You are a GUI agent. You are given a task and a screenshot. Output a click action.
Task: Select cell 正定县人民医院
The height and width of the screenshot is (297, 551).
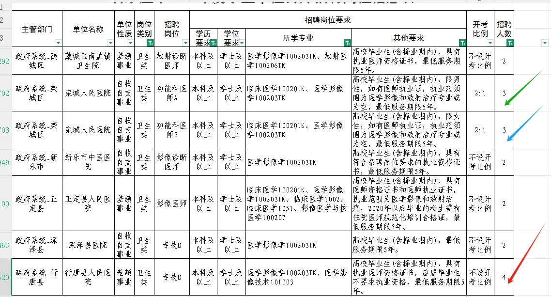(x=88, y=203)
